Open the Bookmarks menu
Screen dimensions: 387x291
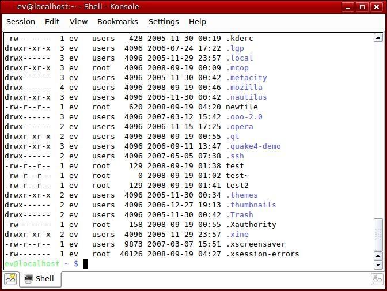(x=117, y=22)
